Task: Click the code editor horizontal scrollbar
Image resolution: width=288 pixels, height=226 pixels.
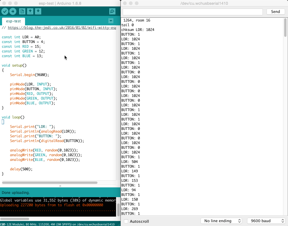Action: coord(49,183)
